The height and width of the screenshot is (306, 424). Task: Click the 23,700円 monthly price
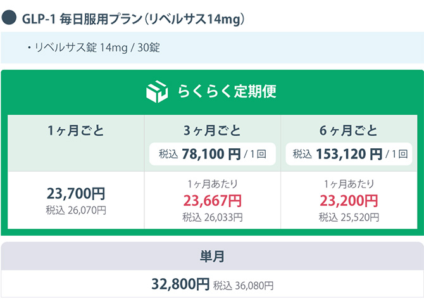76,193
